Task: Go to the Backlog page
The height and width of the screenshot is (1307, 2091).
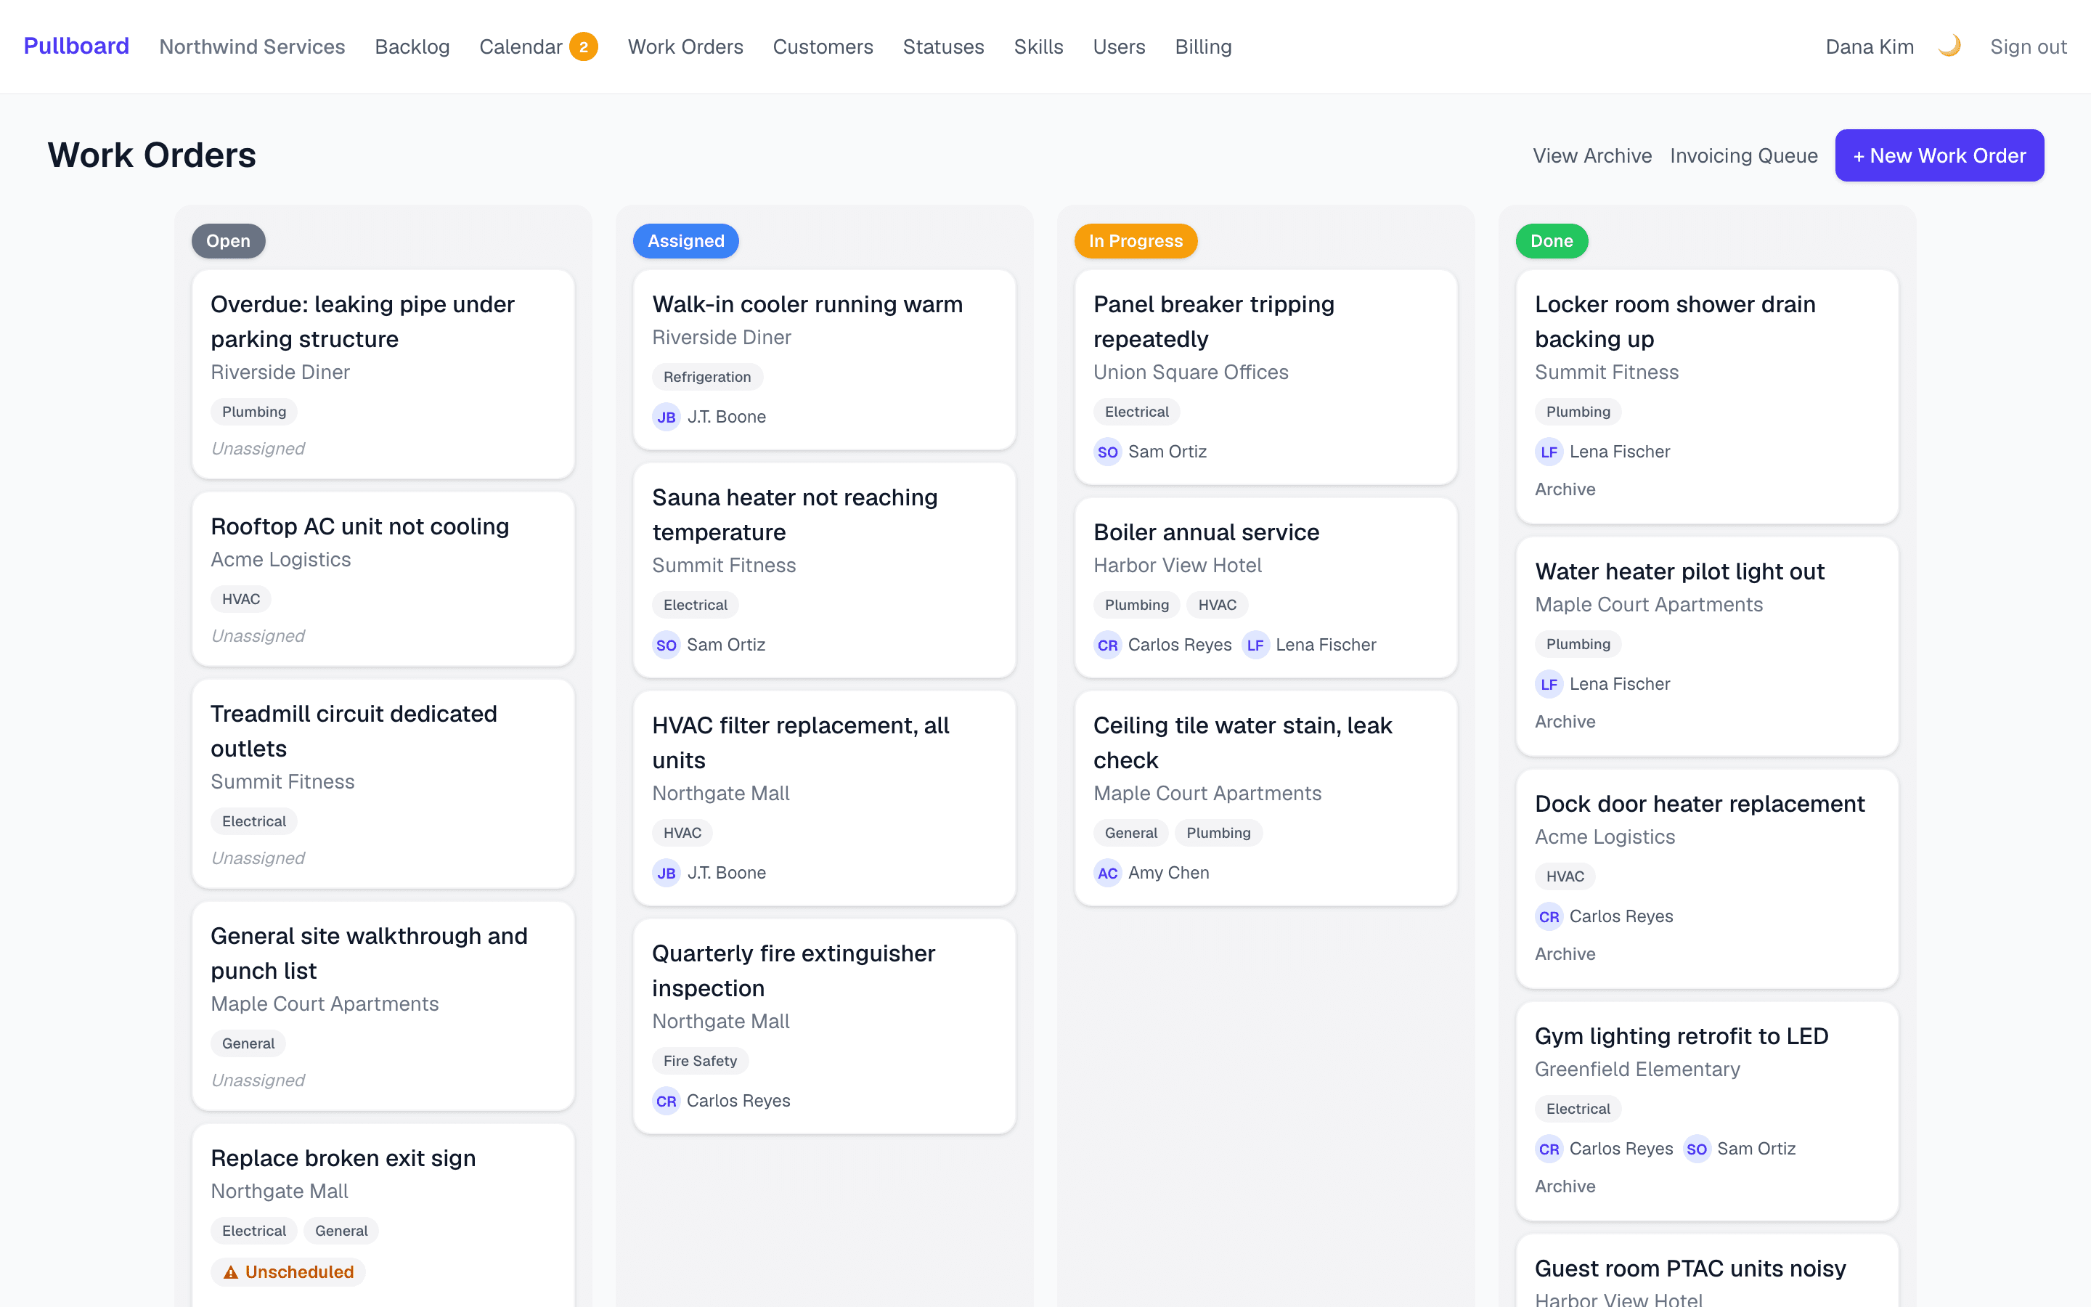Action: tap(412, 46)
